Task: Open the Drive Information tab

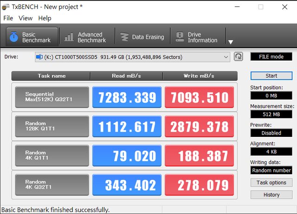Action: click(x=197, y=37)
